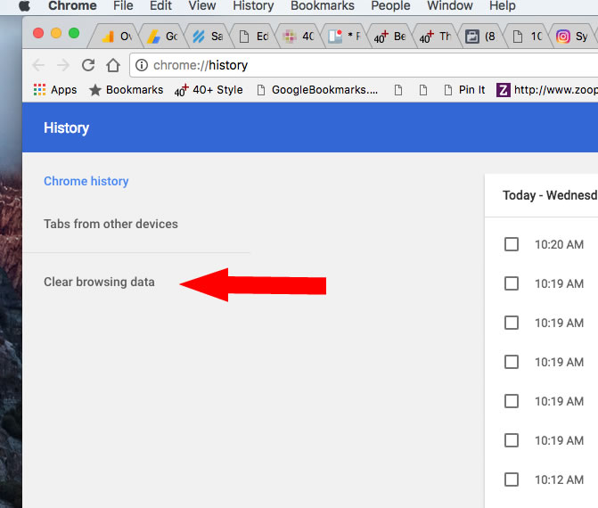Maximize Chrome window with green button
598x508 pixels.
pos(74,33)
